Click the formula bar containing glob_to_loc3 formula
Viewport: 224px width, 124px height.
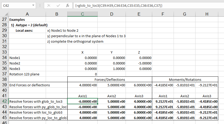(146, 5)
